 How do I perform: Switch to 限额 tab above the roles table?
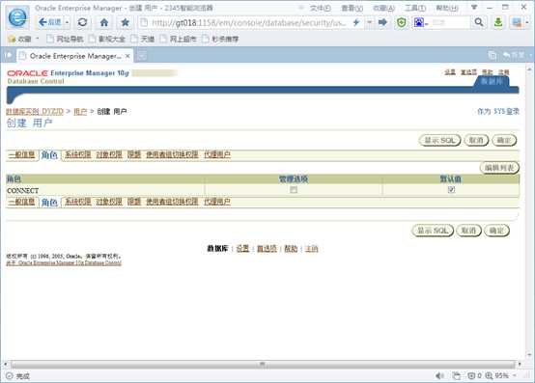tap(134, 154)
